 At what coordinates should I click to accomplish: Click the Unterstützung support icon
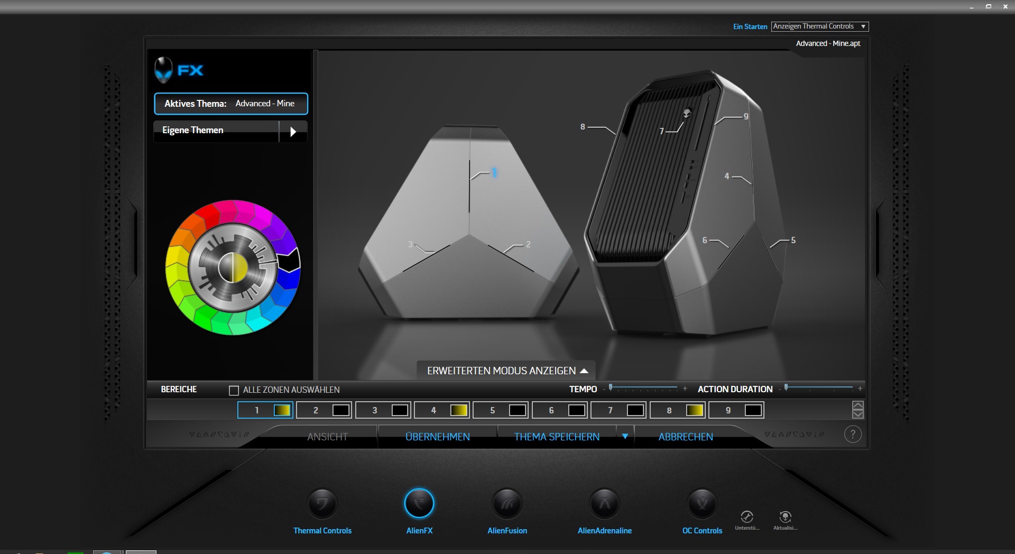pyautogui.click(x=746, y=517)
